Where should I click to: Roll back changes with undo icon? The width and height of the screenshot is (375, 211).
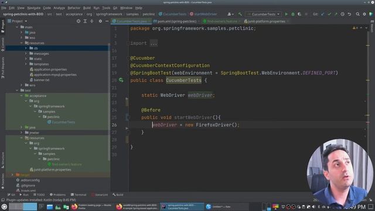pyautogui.click(x=349, y=14)
